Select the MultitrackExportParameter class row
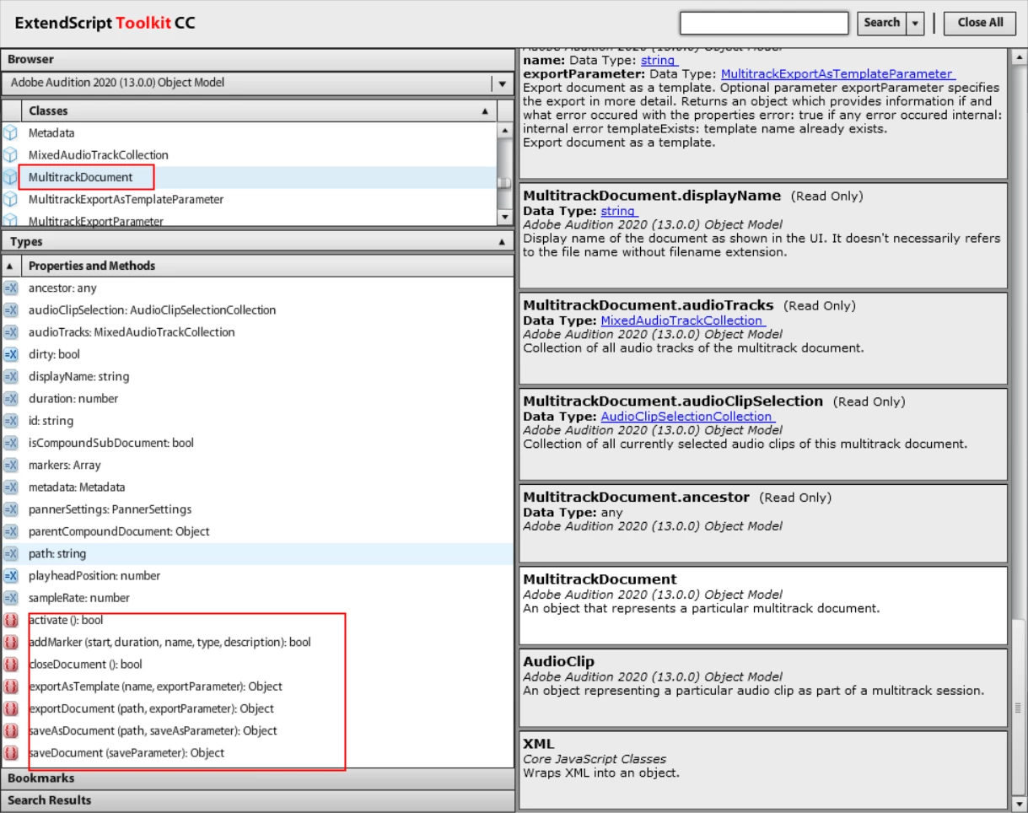Screen dimensions: 1028x813 250,221
